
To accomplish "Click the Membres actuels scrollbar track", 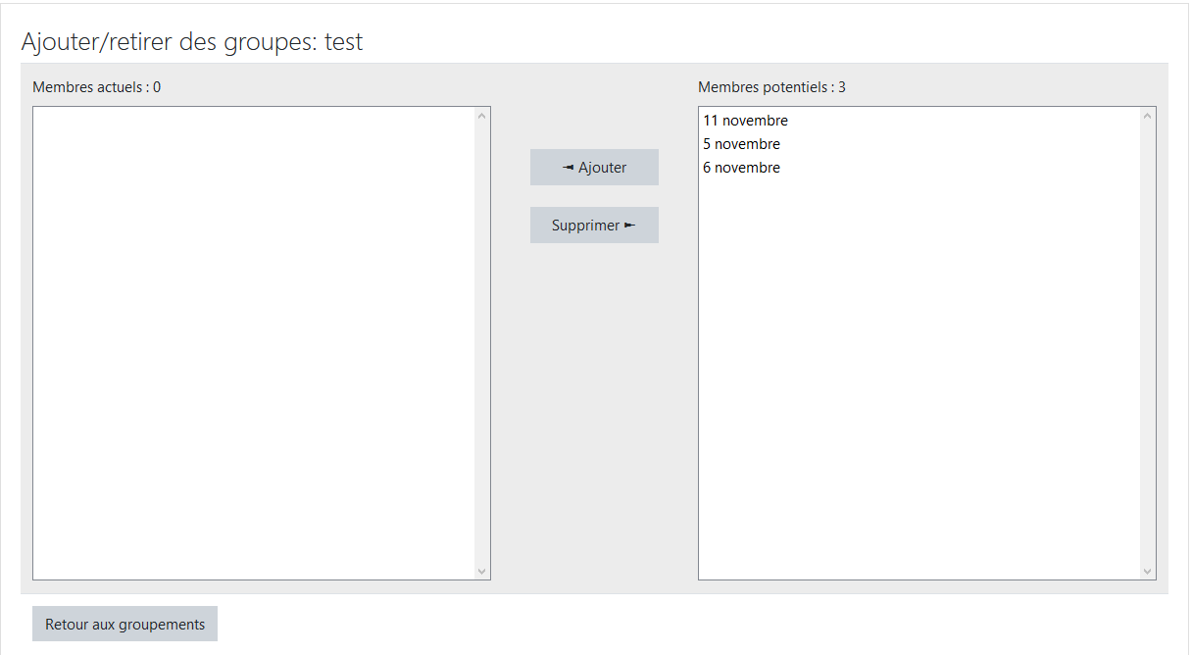I will (x=481, y=343).
